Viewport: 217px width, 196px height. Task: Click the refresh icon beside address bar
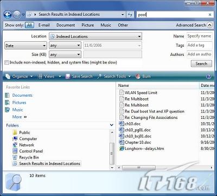coord(130,15)
